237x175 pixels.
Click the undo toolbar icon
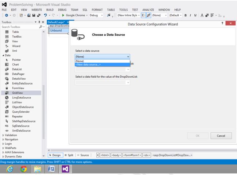point(45,15)
